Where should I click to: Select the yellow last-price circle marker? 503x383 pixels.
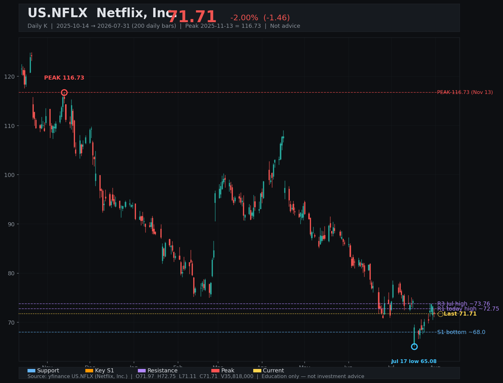[x=440, y=314]
